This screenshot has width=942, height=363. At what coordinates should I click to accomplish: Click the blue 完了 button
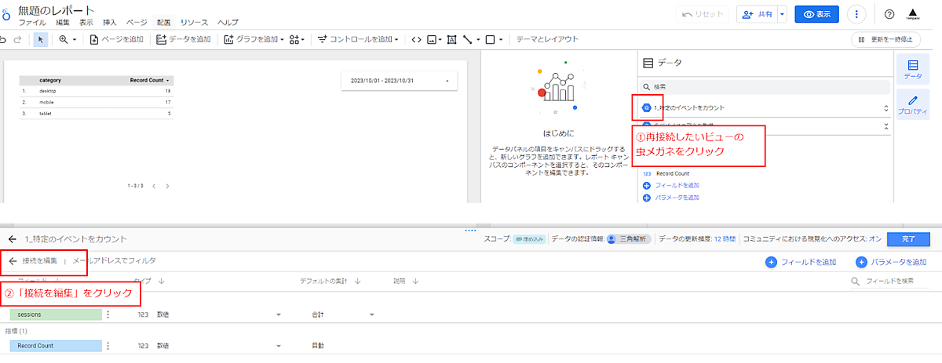(x=909, y=239)
